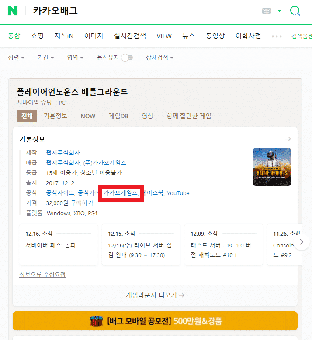
Task: Open the 기간 period dropdown
Action: click(45, 58)
